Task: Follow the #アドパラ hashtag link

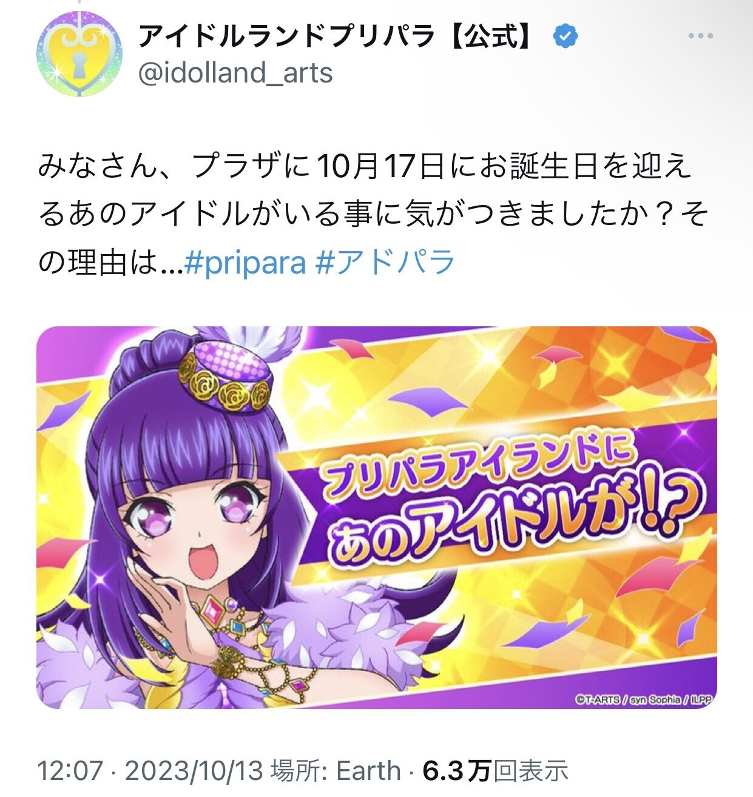Action: (385, 262)
